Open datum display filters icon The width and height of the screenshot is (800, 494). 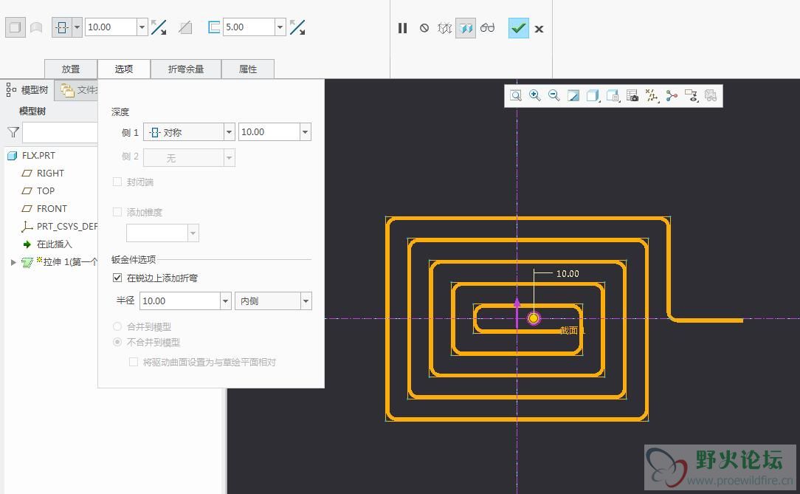pos(652,95)
